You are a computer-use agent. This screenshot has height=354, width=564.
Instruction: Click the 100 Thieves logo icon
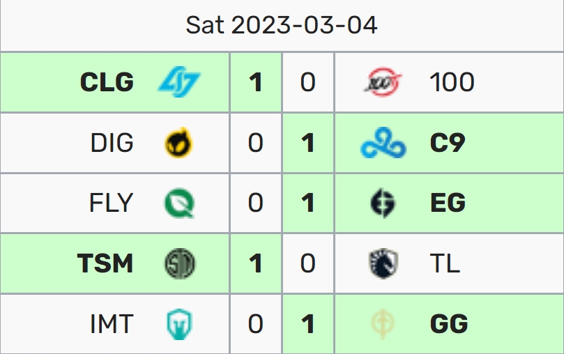[383, 82]
